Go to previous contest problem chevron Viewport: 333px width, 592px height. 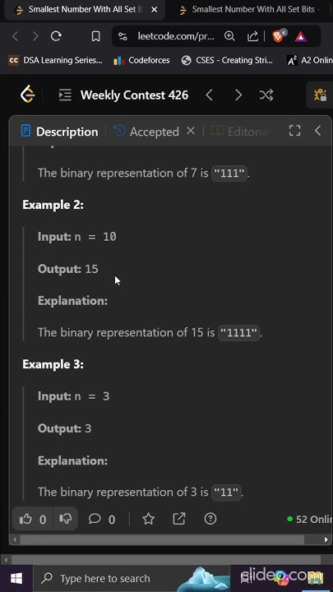click(210, 95)
